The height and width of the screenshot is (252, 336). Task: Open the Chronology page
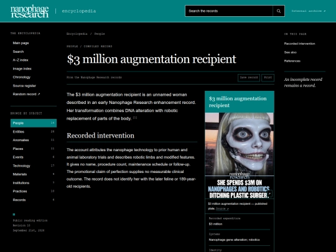[x=22, y=77]
